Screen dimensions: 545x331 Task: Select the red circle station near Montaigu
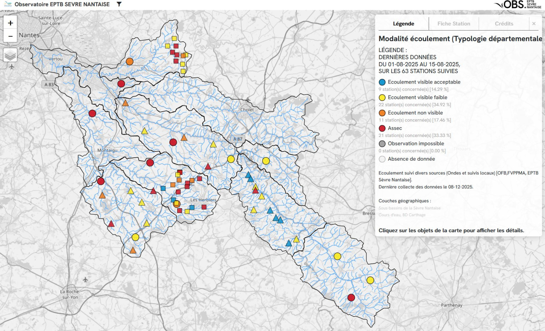101,181
